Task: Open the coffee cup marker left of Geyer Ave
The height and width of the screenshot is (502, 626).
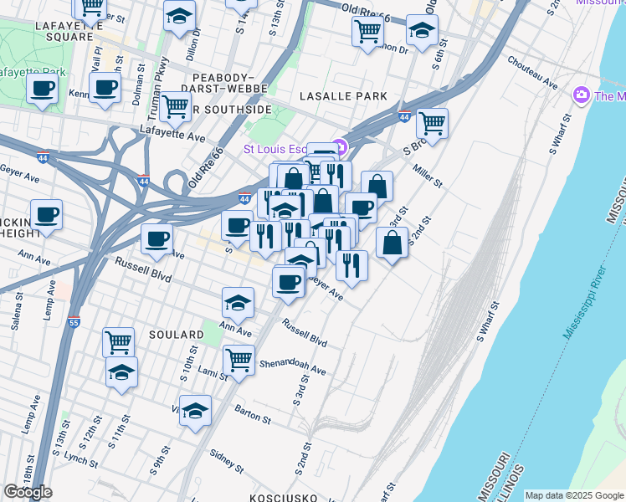Action: [288, 283]
